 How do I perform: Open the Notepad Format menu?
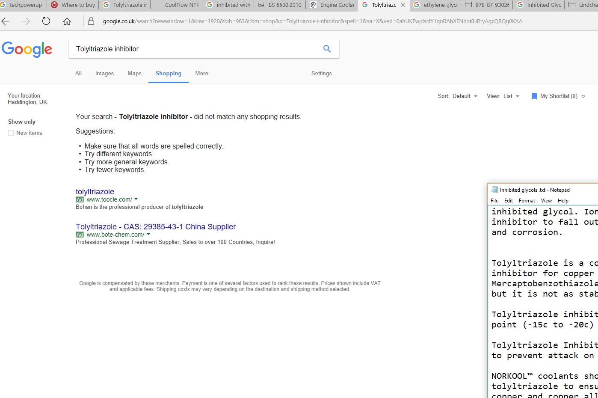(x=527, y=201)
